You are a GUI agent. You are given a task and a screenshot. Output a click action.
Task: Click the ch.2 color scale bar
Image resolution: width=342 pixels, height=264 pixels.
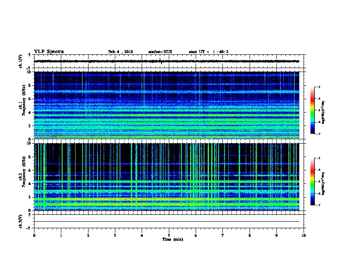click(x=312, y=182)
